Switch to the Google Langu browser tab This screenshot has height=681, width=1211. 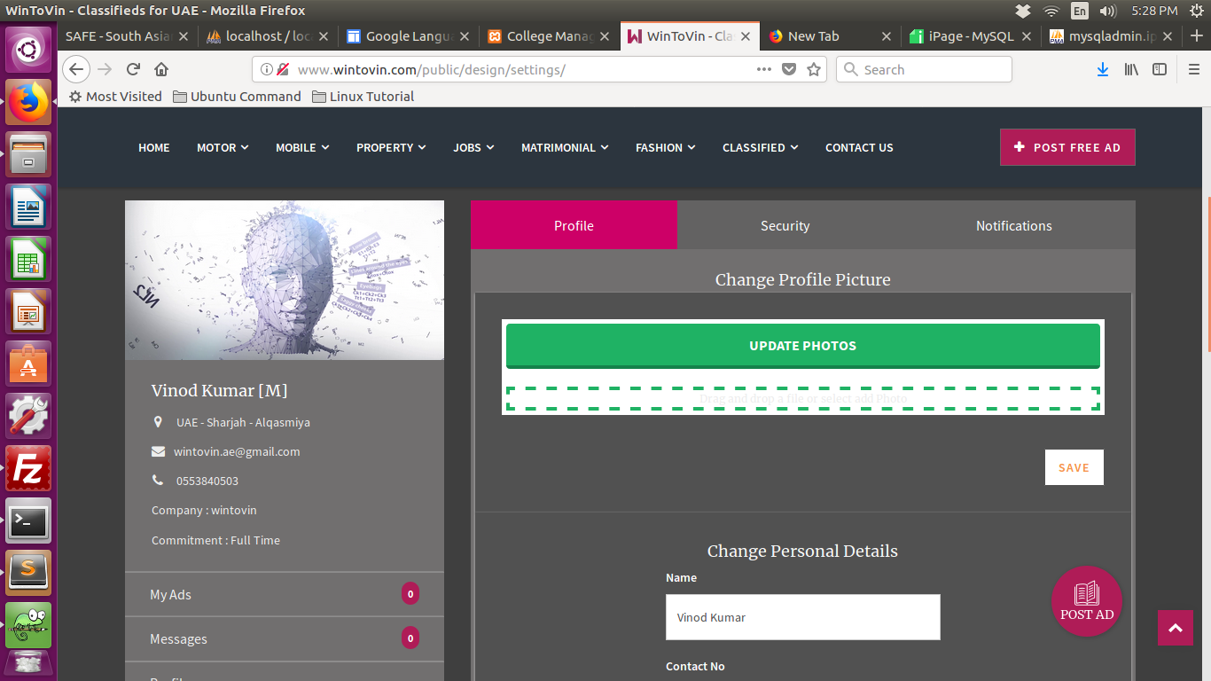click(408, 36)
